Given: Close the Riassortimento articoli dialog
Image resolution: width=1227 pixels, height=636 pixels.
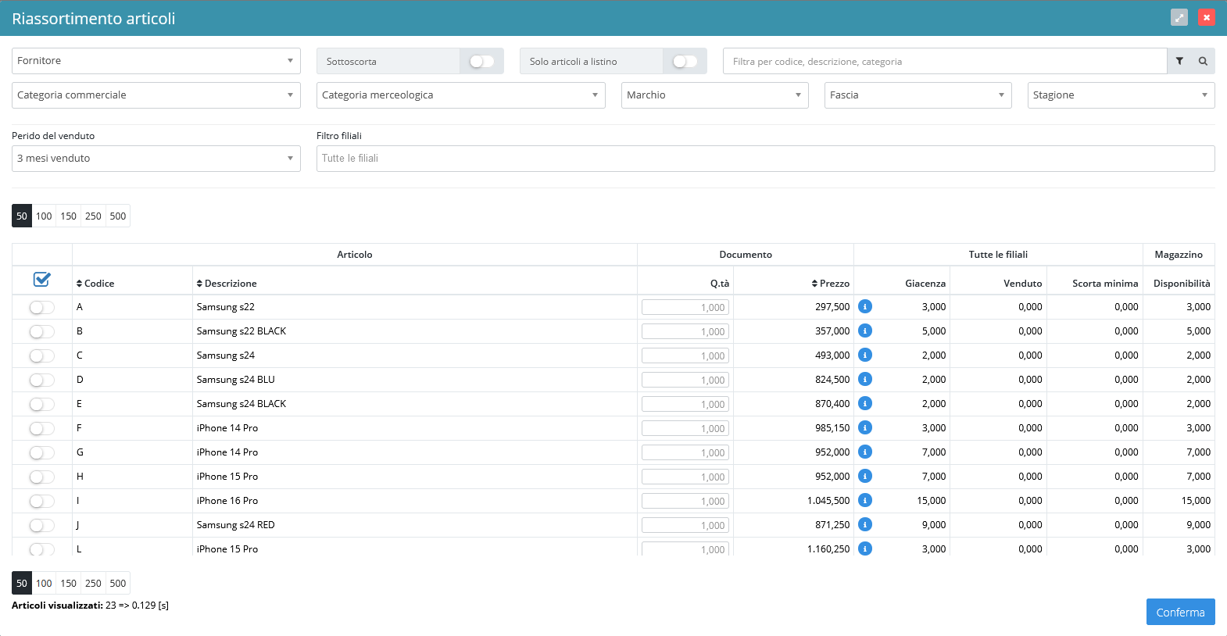Looking at the screenshot, I should coord(1207,17).
